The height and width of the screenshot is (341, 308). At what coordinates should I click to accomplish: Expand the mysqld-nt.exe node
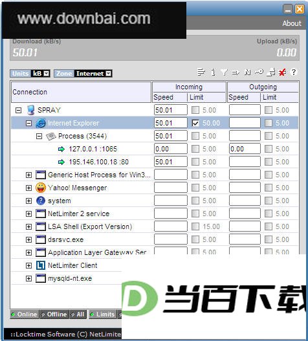pos(28,279)
